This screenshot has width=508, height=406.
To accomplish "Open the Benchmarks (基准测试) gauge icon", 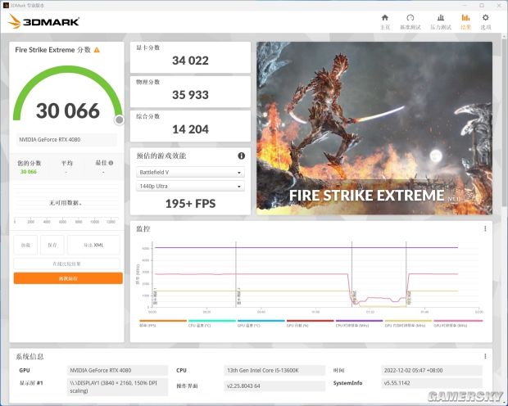I will (410, 18).
